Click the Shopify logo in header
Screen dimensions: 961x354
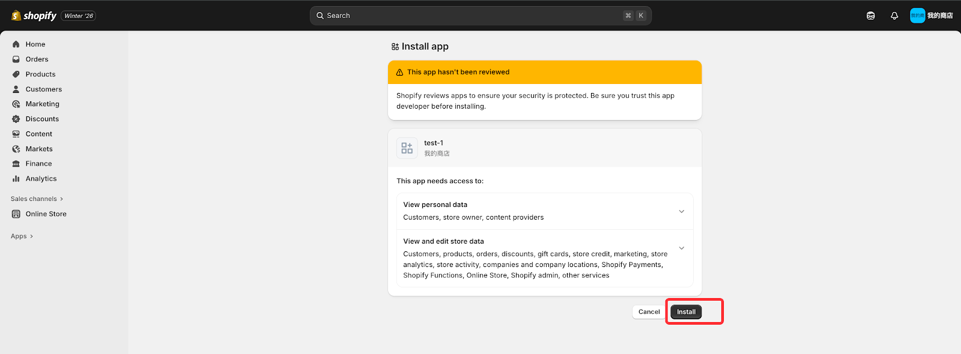tap(34, 16)
